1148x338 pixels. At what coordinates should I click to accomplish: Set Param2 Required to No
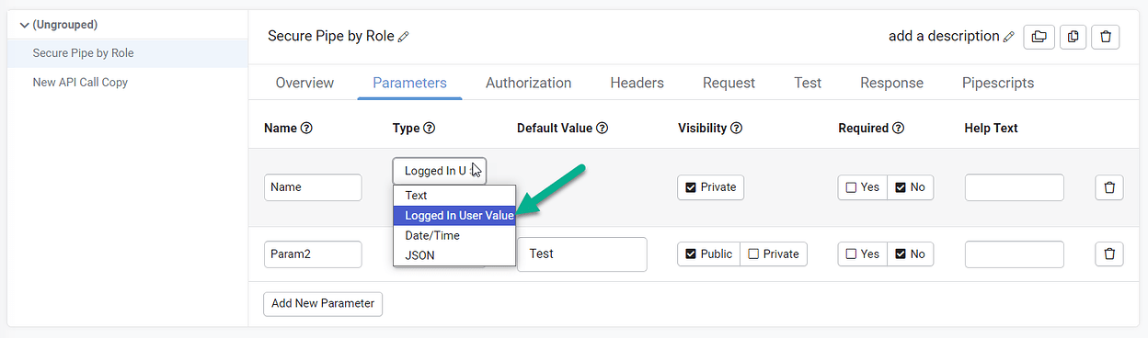(910, 254)
